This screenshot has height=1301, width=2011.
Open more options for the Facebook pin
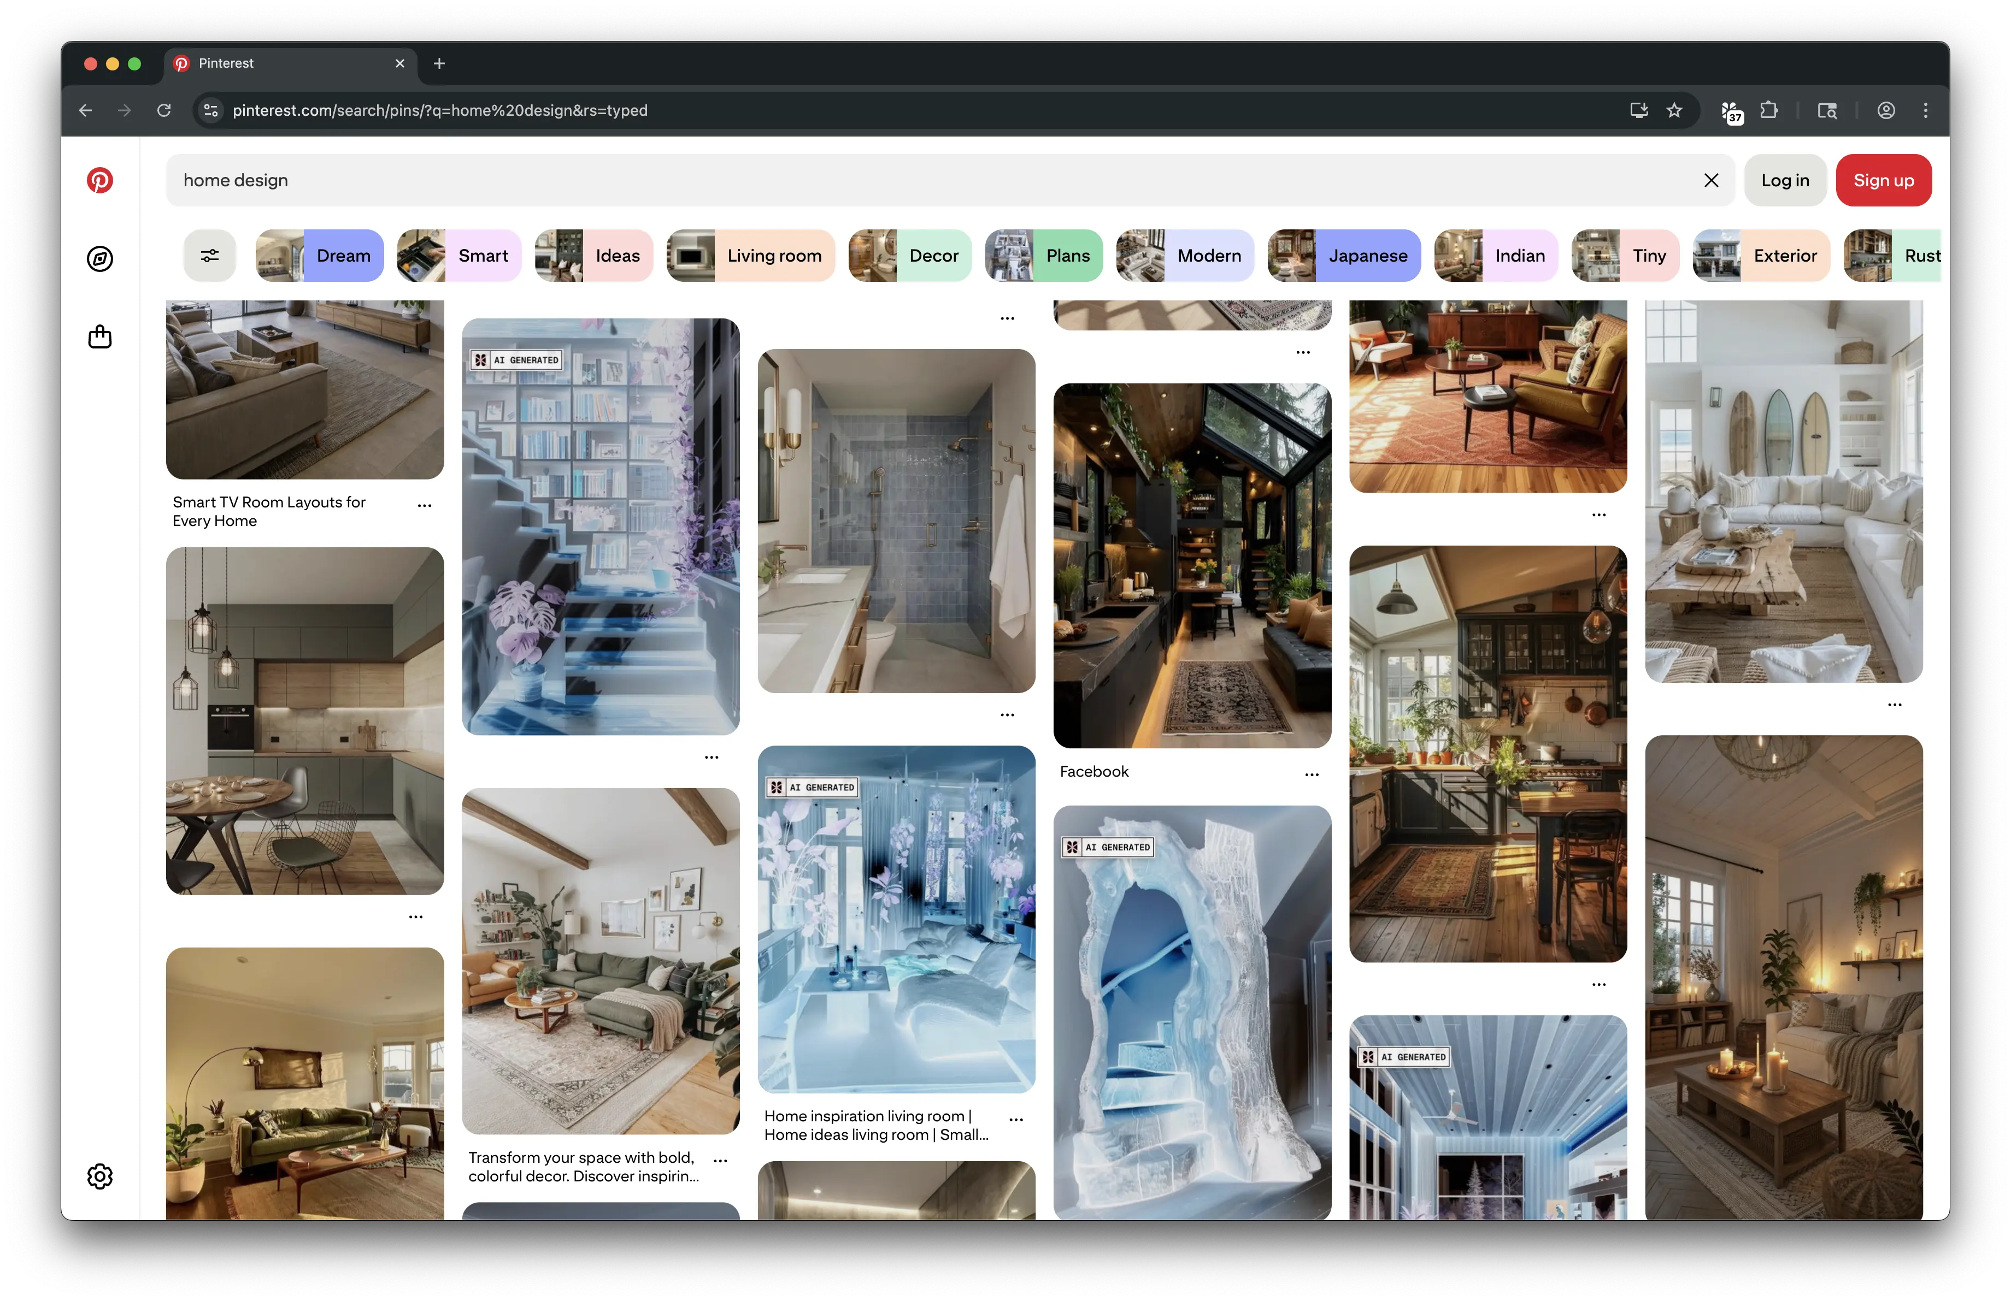1312,774
